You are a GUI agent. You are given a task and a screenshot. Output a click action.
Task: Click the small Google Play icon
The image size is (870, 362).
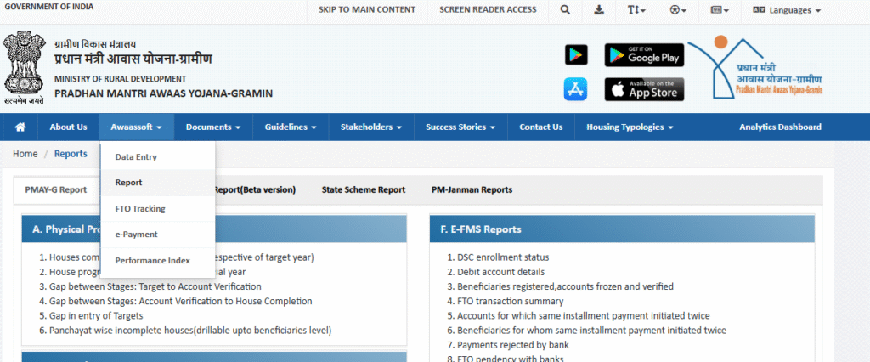point(575,55)
